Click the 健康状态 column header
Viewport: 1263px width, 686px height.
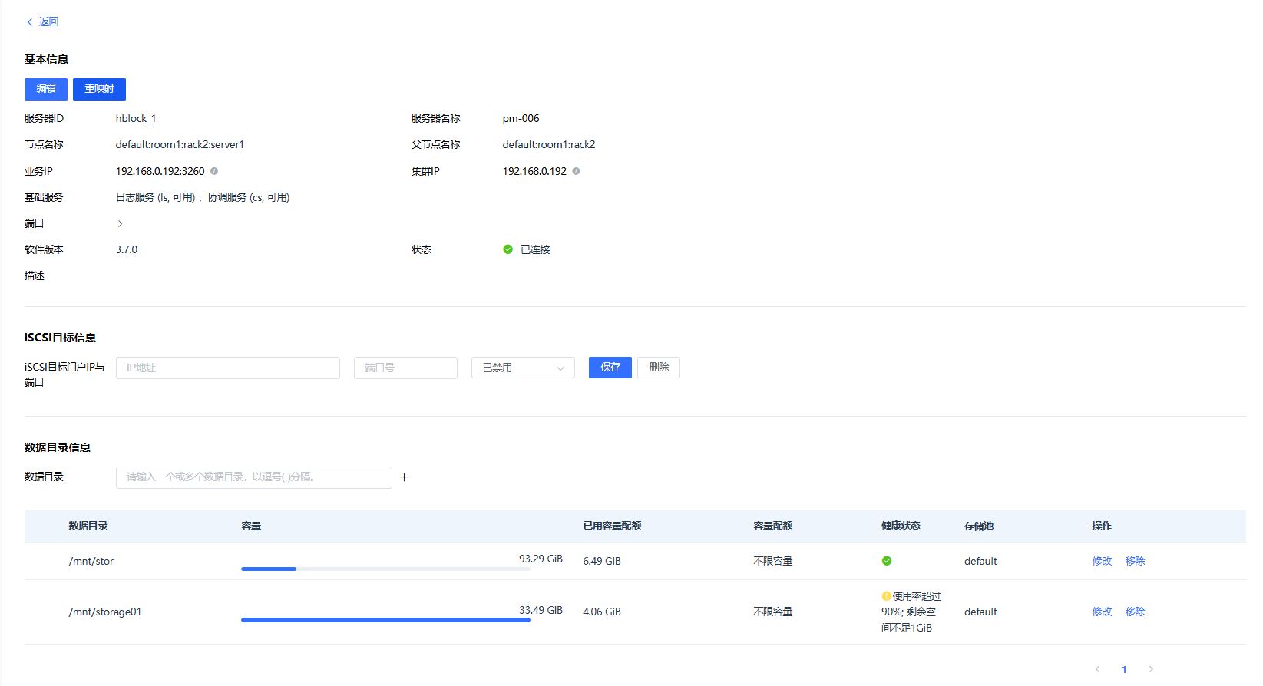pos(901,526)
